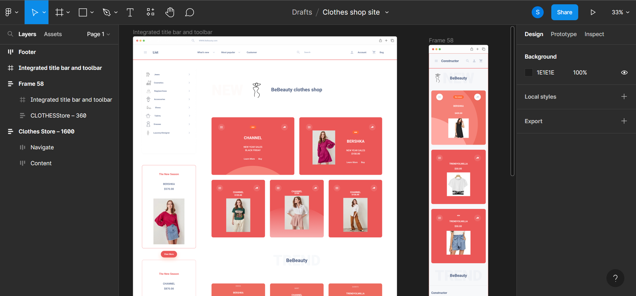Open the Resources components tool

tap(150, 12)
